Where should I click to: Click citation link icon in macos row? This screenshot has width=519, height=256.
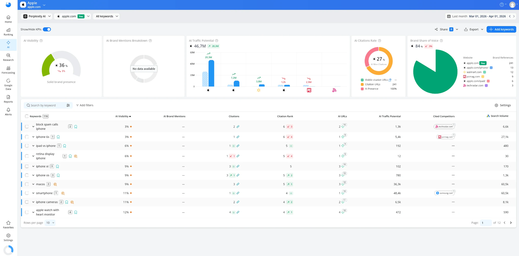pos(238,184)
